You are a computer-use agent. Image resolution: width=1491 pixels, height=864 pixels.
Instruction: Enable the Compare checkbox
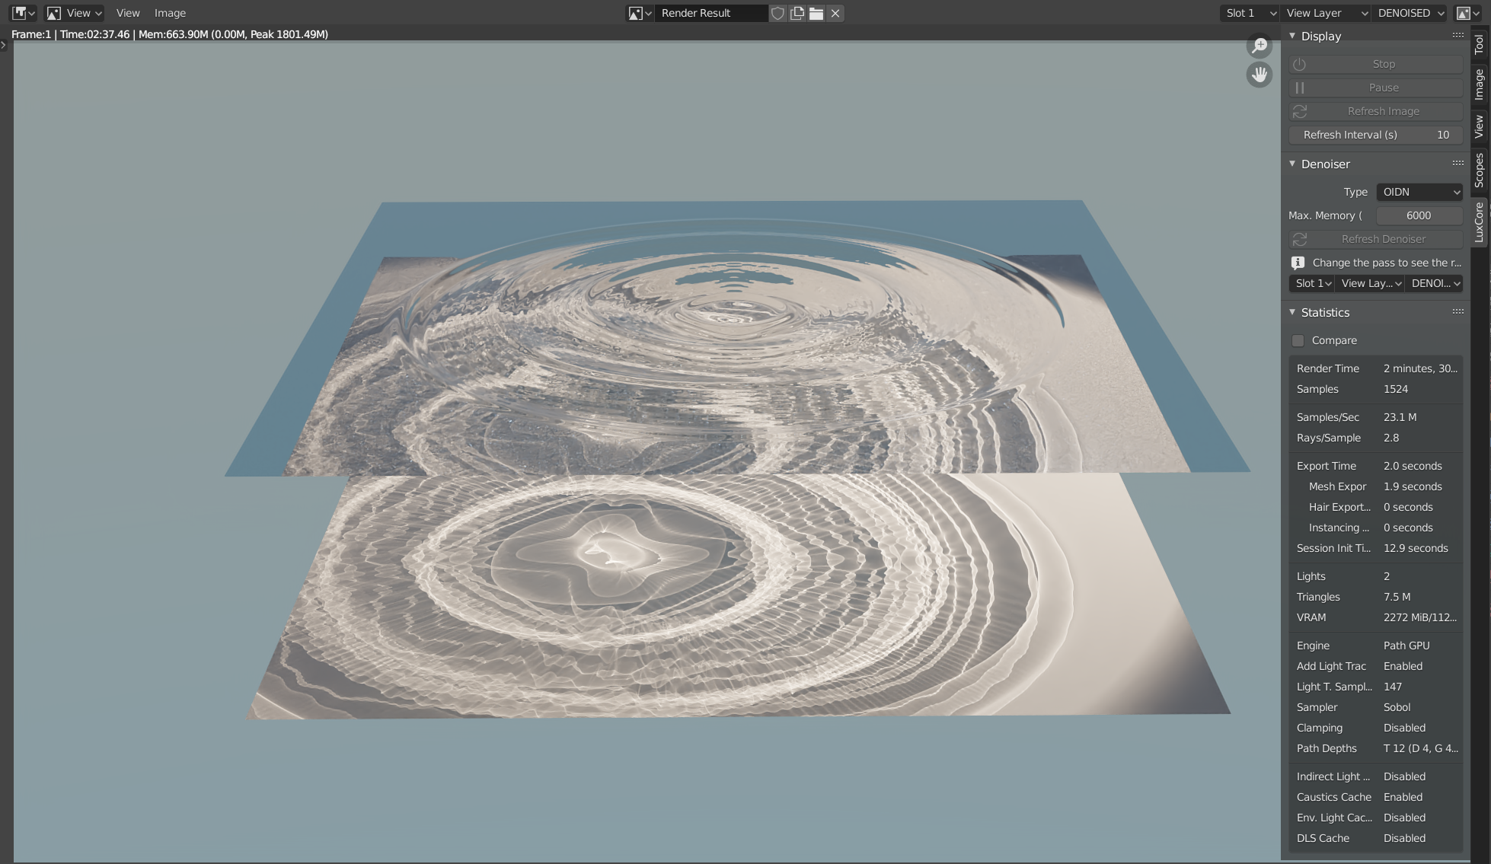(1298, 340)
